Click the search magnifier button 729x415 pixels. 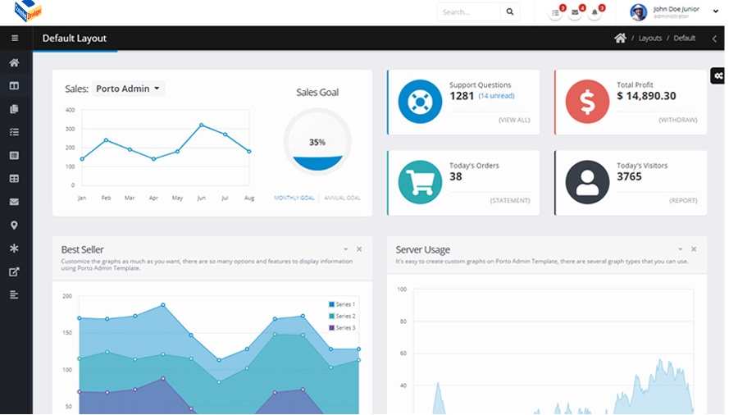pyautogui.click(x=510, y=12)
